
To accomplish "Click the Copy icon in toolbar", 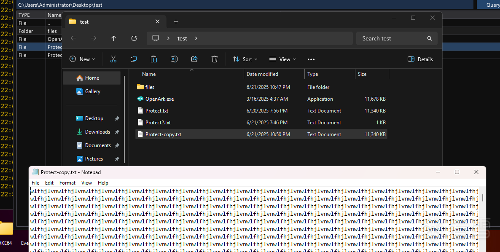I will 134,59.
